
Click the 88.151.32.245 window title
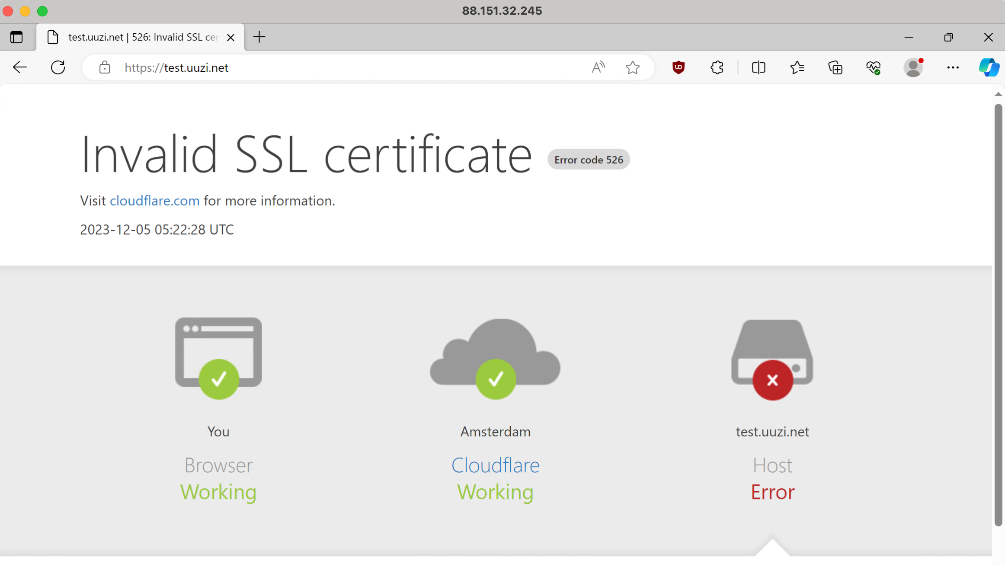click(502, 11)
